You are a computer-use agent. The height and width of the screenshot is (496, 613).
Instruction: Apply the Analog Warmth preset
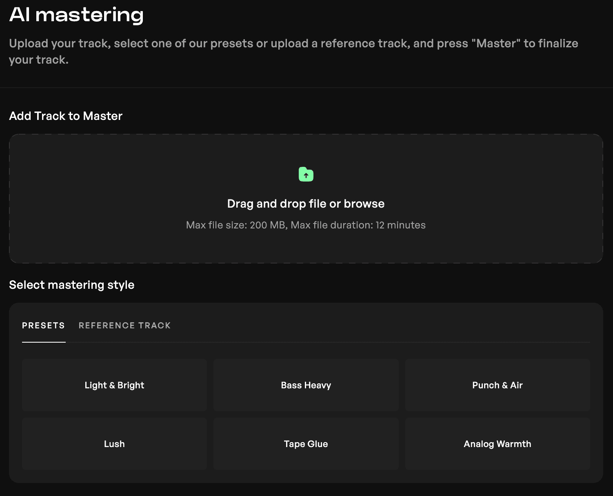pyautogui.click(x=498, y=444)
